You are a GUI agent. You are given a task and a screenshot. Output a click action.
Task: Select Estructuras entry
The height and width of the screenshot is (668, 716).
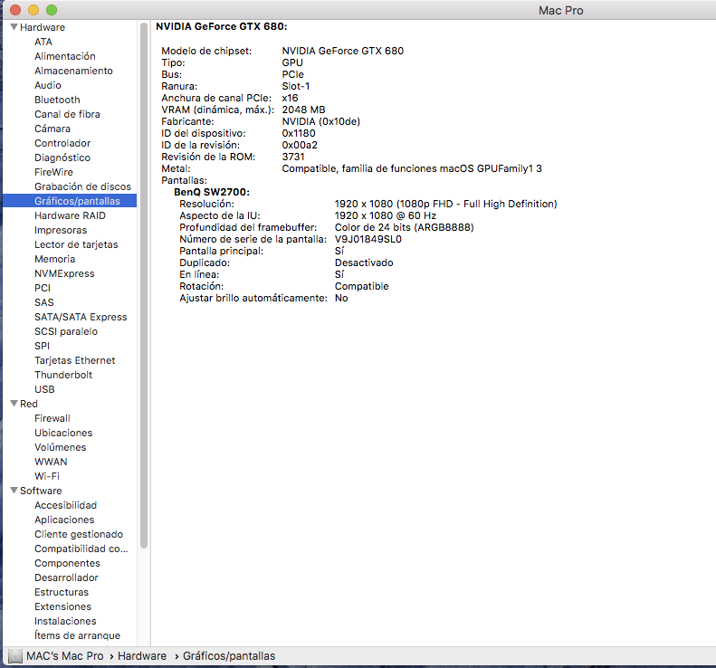pos(62,592)
